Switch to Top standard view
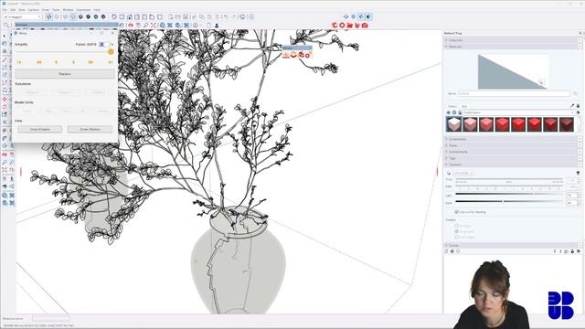Screen dimensions: 585x329 [x=122, y=16]
